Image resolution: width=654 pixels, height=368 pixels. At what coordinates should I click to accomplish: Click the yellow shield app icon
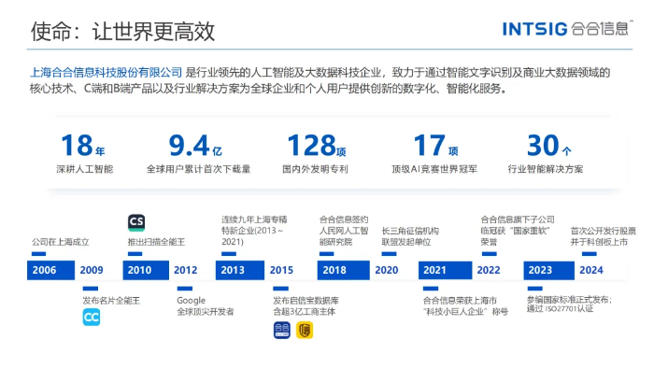click(305, 330)
